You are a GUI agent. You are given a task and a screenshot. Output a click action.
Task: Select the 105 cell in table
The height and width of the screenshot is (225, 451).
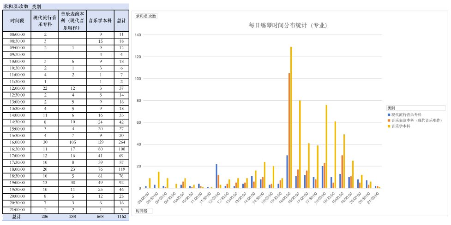[72, 142]
